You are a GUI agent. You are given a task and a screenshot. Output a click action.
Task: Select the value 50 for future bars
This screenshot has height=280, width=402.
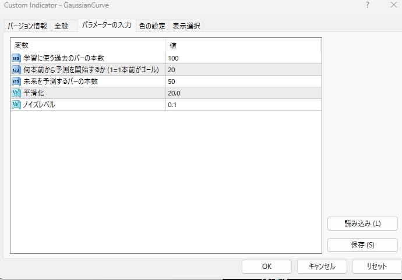point(244,81)
